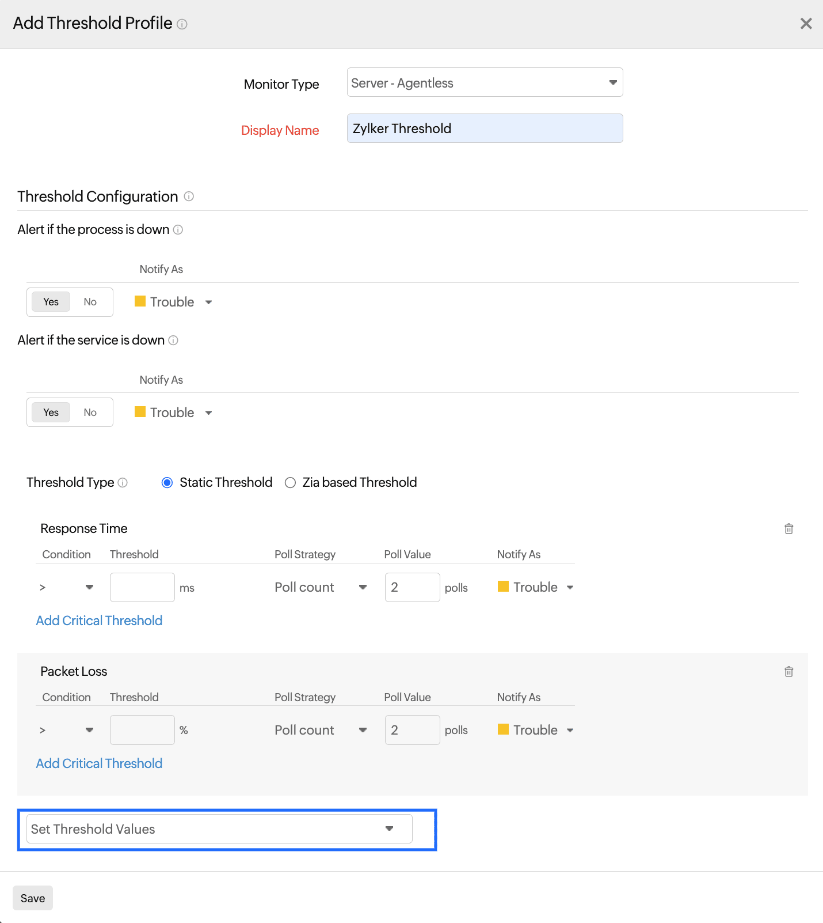This screenshot has height=923, width=823.
Task: Click info icon next to Threshold Type
Action: pyautogui.click(x=123, y=483)
